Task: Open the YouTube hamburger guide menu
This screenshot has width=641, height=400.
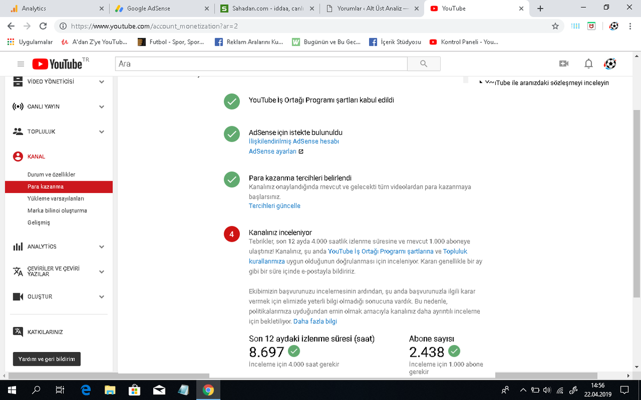Action: (21, 64)
